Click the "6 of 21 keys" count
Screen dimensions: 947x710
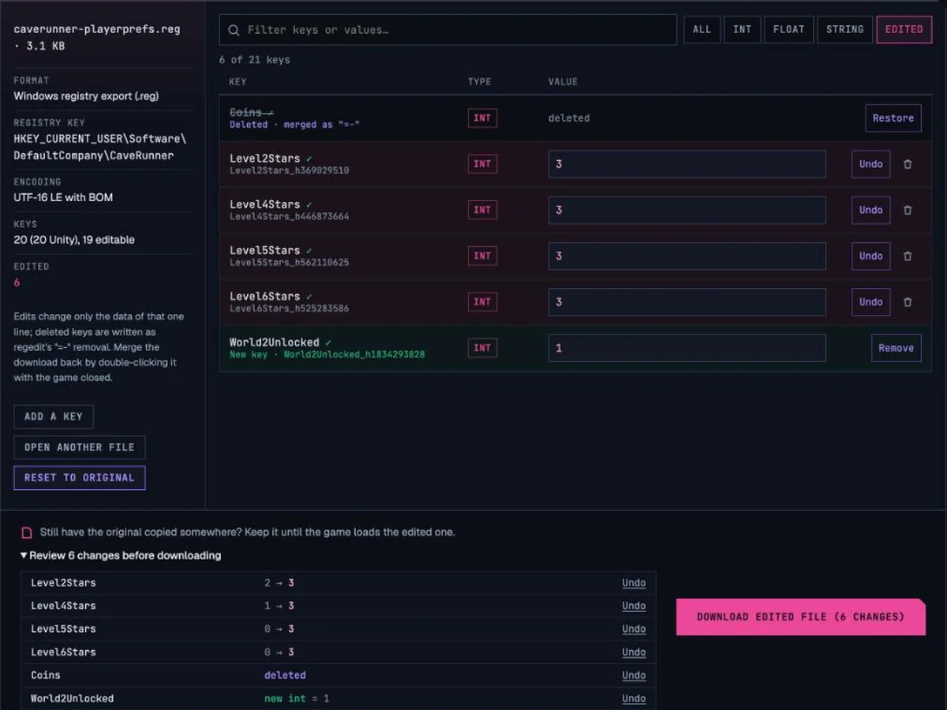(x=255, y=60)
